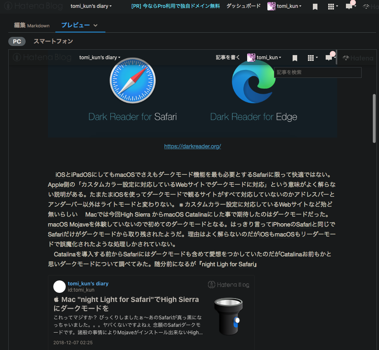
Task: Open the services grid icon in top header
Action: [333, 7]
